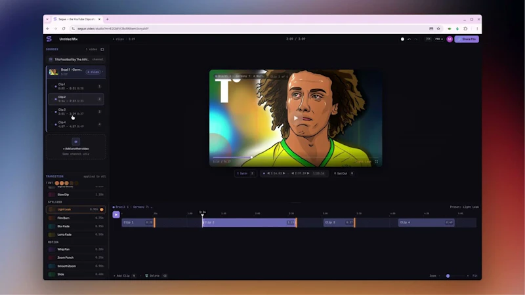Choose the Film Burn transition
The width and height of the screenshot is (525, 295).
[76, 218]
